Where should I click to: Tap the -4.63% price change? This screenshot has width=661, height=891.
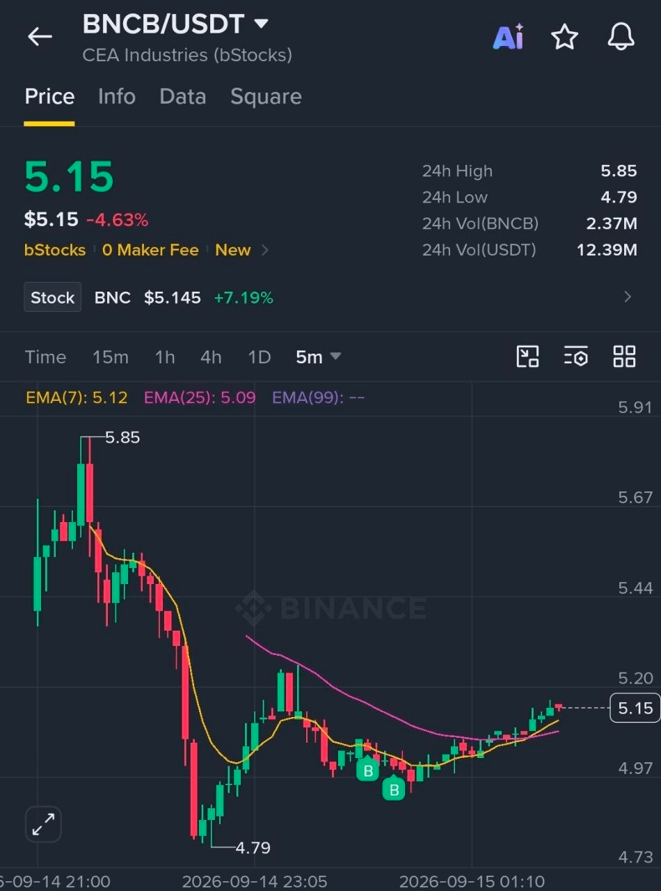click(118, 221)
